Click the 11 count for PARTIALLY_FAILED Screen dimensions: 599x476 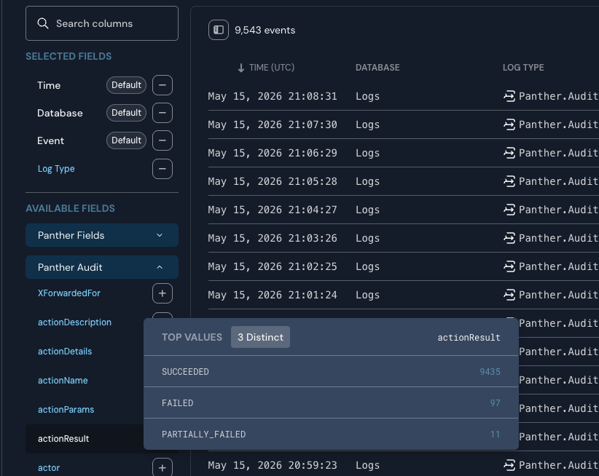pos(495,434)
